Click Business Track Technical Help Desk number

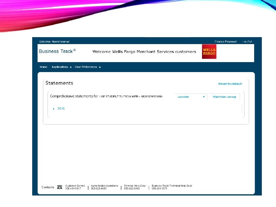tap(159, 188)
